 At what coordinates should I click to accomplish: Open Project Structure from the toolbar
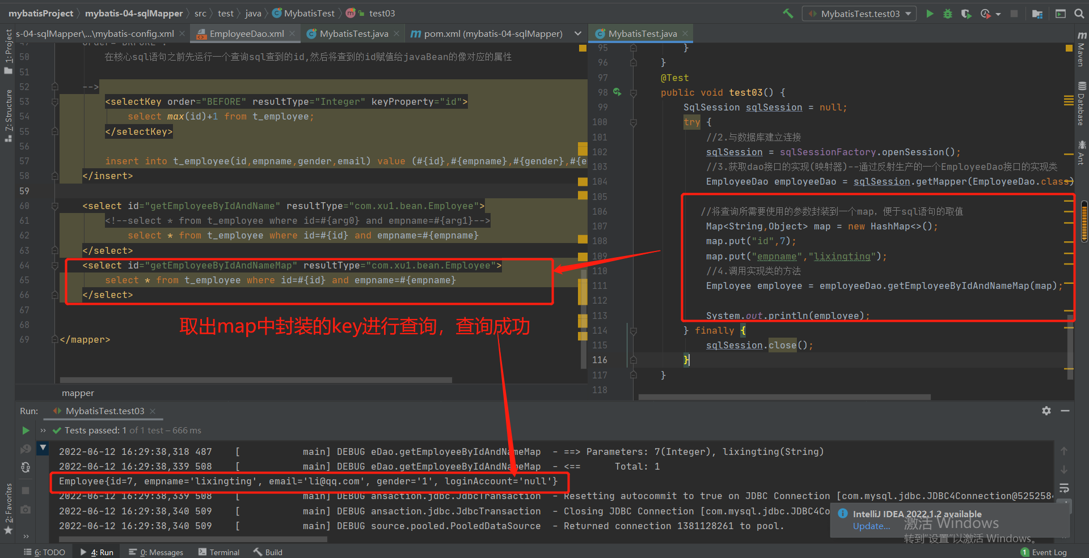coord(1037,14)
